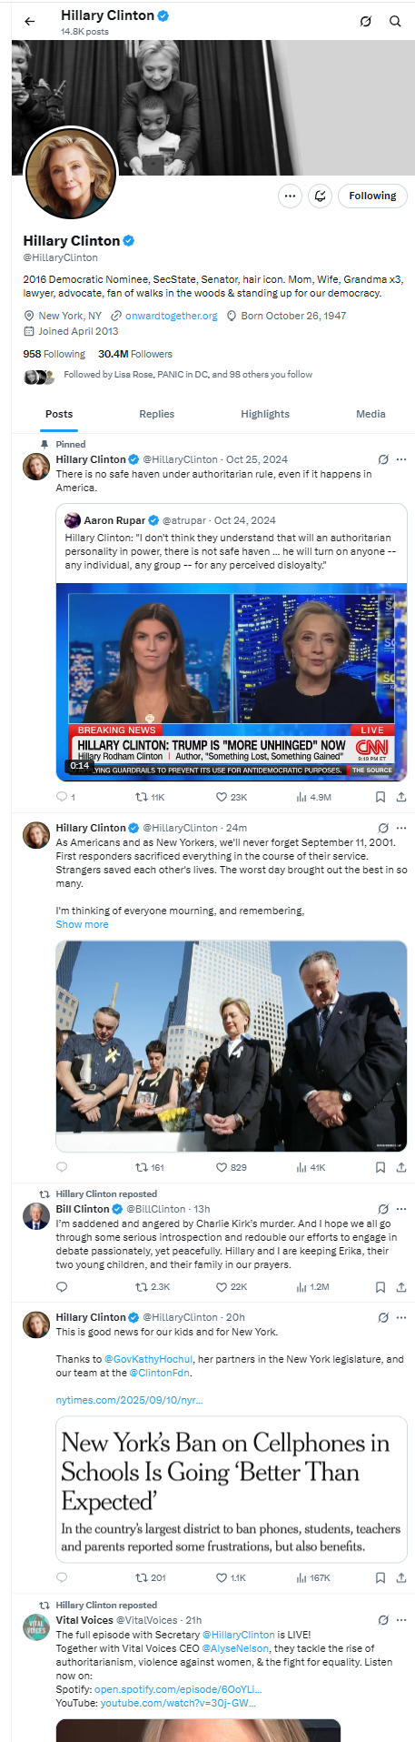Go back using the arrow icon
This screenshot has width=415, height=1742.
click(x=30, y=21)
